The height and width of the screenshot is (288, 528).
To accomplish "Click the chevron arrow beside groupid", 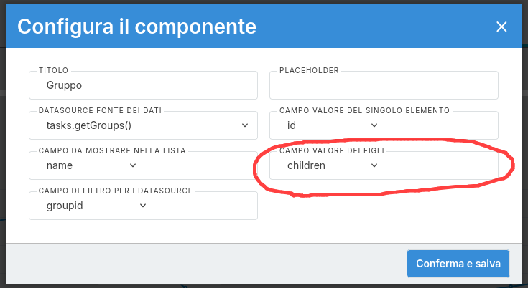I will [143, 206].
